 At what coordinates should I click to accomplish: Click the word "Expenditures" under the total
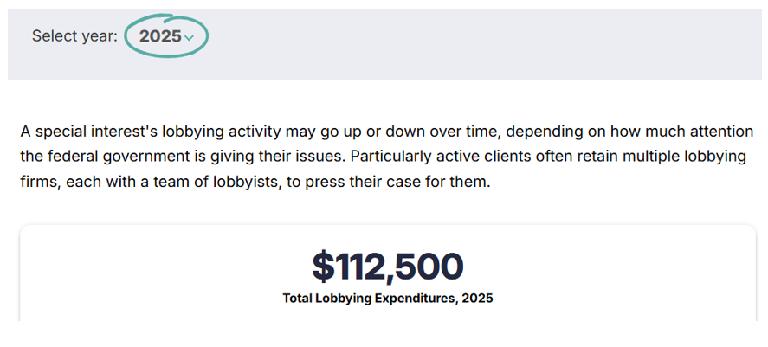pos(415,298)
